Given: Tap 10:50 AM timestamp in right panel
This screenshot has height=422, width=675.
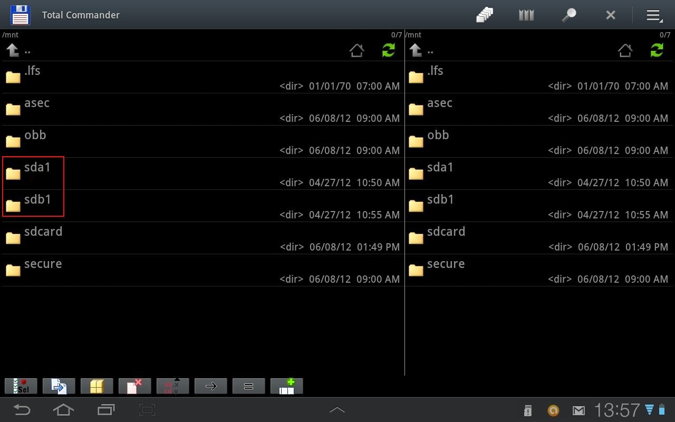Looking at the screenshot, I should tap(647, 183).
